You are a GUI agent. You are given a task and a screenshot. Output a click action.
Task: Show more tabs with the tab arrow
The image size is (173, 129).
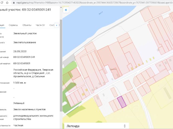56,25
